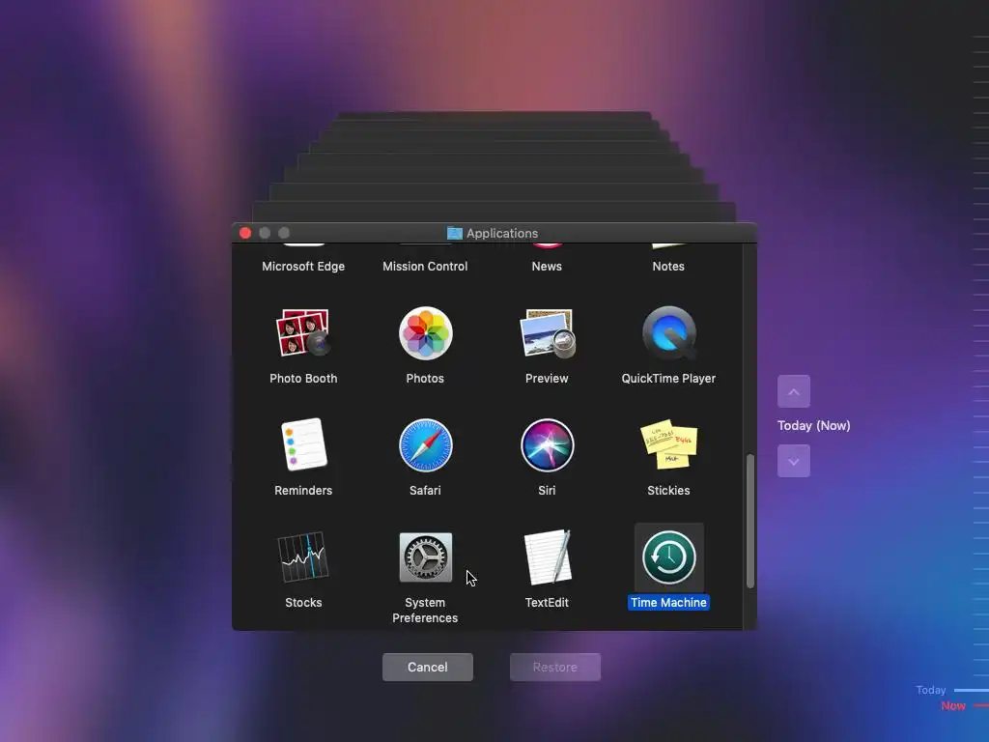Select the Reminders app icon
The height and width of the screenshot is (742, 989).
coord(303,444)
